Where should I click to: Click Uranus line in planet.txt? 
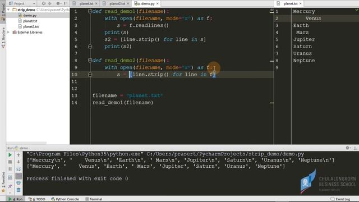302,53
